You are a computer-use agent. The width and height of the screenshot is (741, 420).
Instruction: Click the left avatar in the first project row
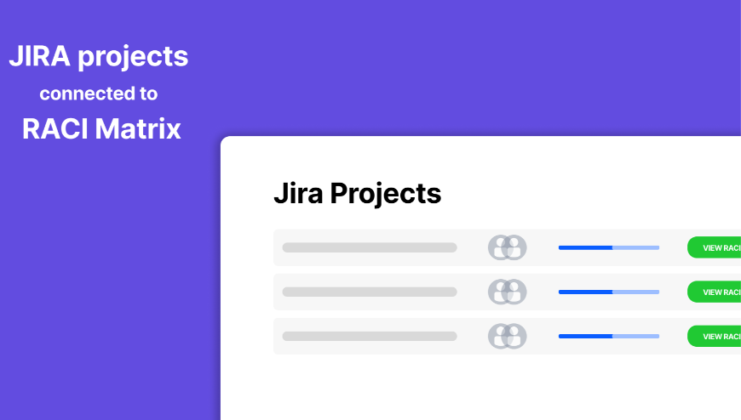[498, 247]
